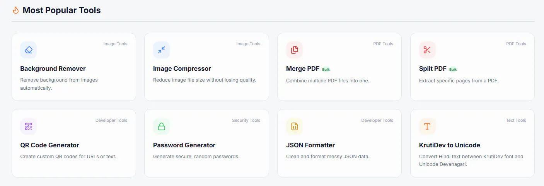Open the Image Compressor title link
Image resolution: width=544 pixels, height=186 pixels.
pyautogui.click(x=182, y=68)
